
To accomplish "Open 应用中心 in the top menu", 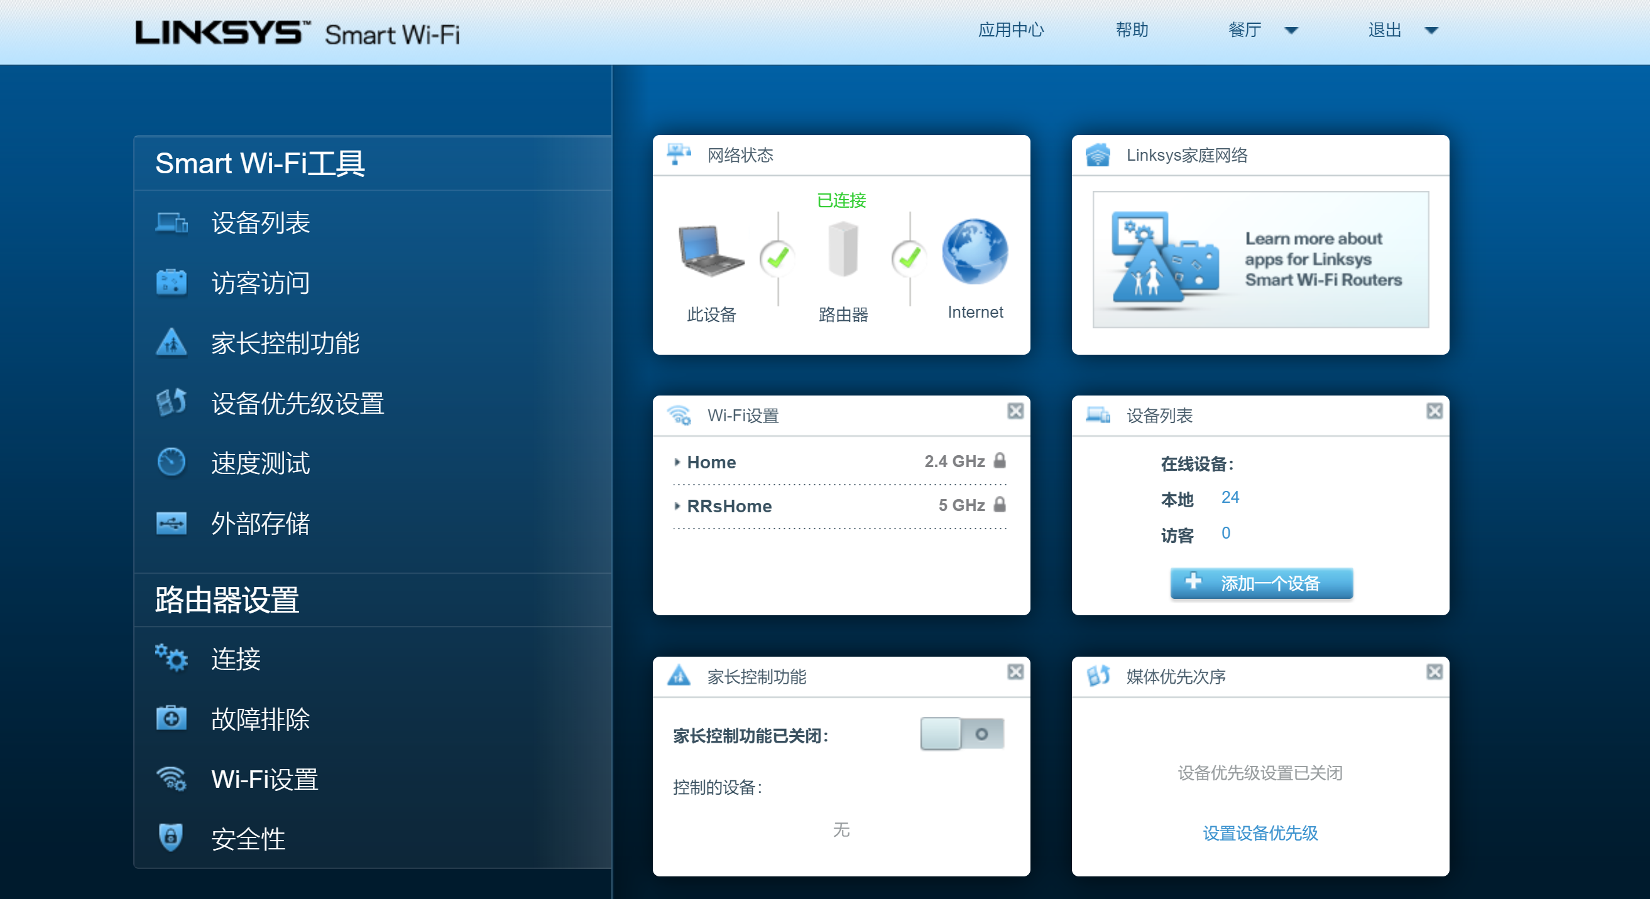I will tap(1011, 30).
